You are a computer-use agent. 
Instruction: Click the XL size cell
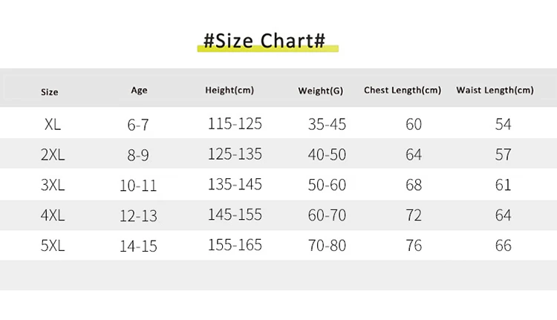[53, 124]
